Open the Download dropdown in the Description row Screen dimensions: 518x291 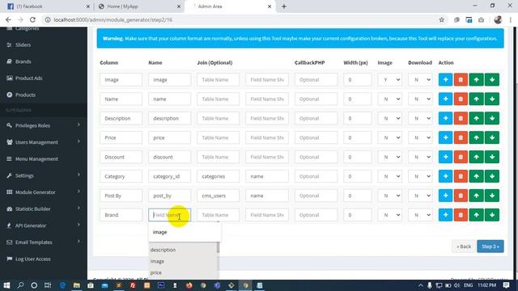click(x=420, y=118)
